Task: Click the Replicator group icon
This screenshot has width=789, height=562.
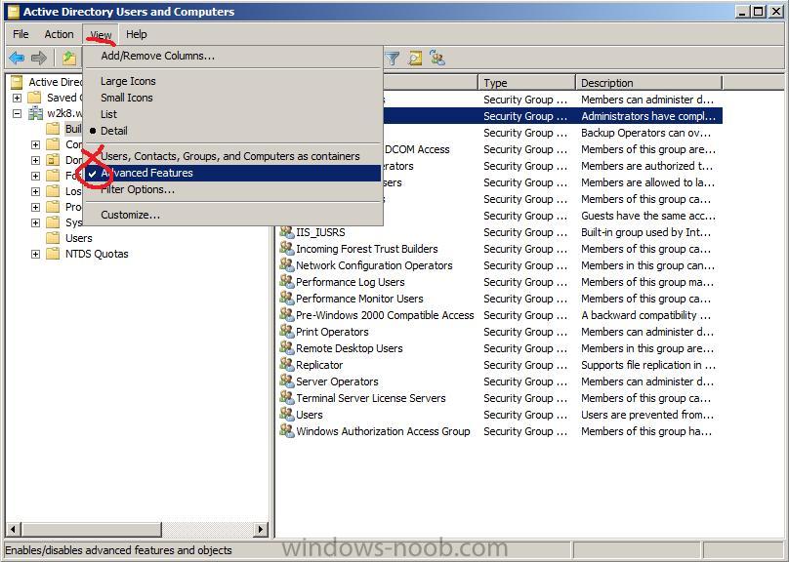Action: point(287,365)
